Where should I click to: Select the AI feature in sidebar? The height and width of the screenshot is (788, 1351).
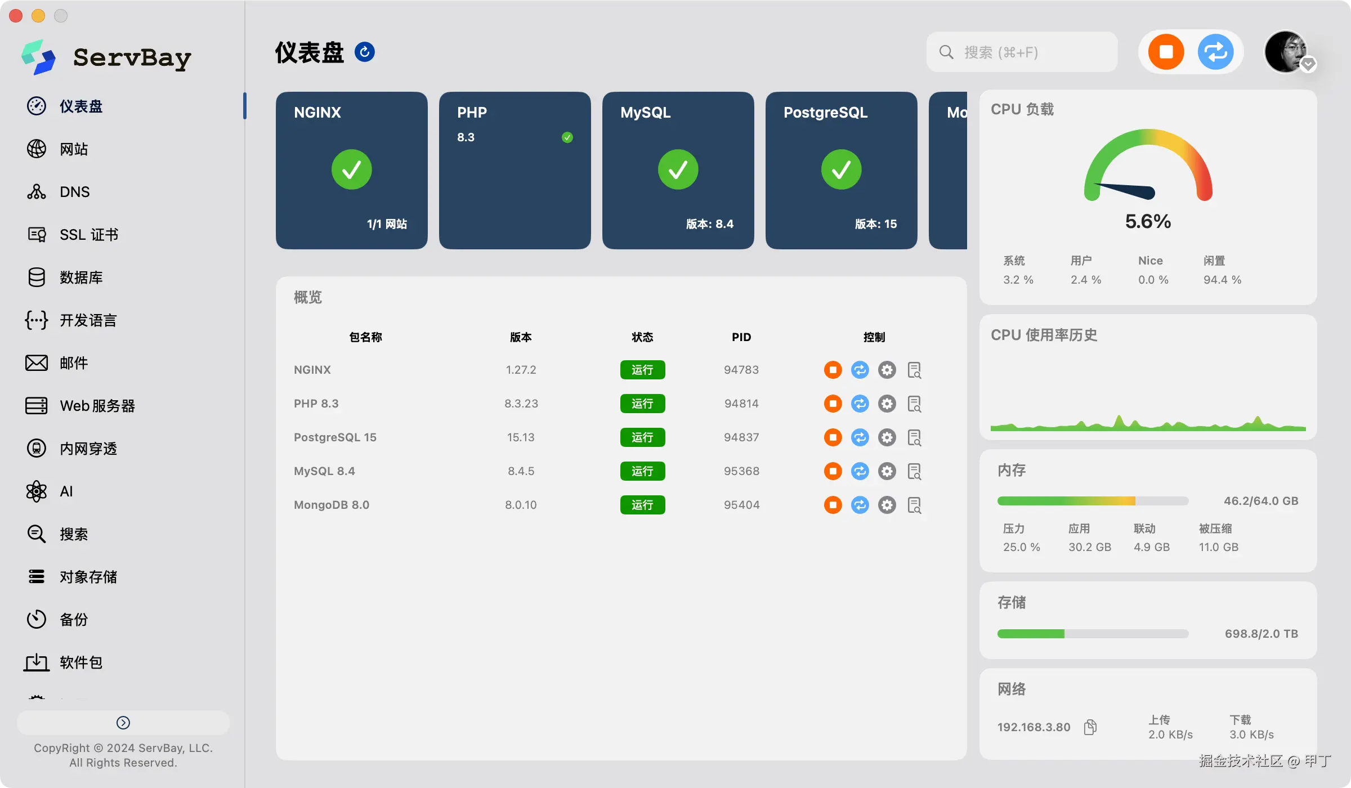coord(66,491)
